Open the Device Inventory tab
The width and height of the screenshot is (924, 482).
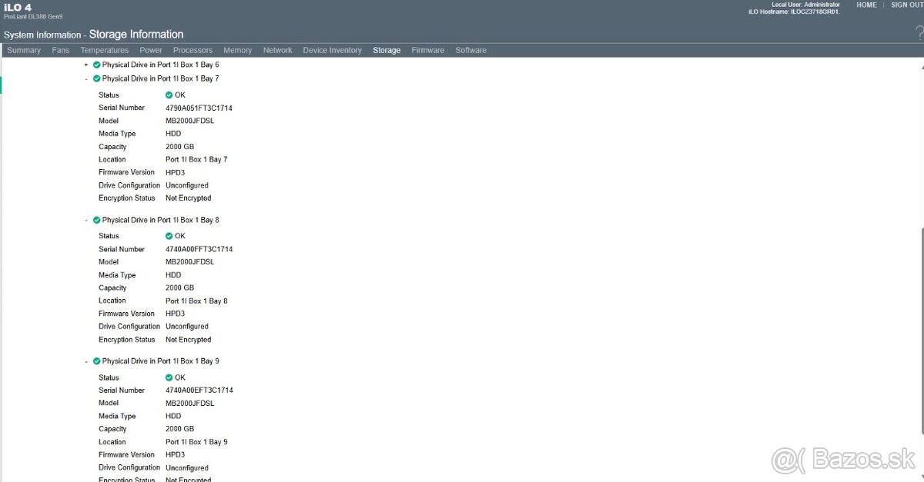click(x=332, y=50)
